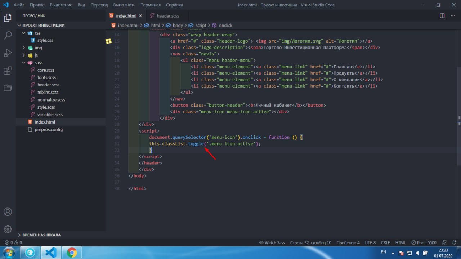461x259 pixels.
Task: Open the Выполнить menu
Action: click(x=124, y=5)
